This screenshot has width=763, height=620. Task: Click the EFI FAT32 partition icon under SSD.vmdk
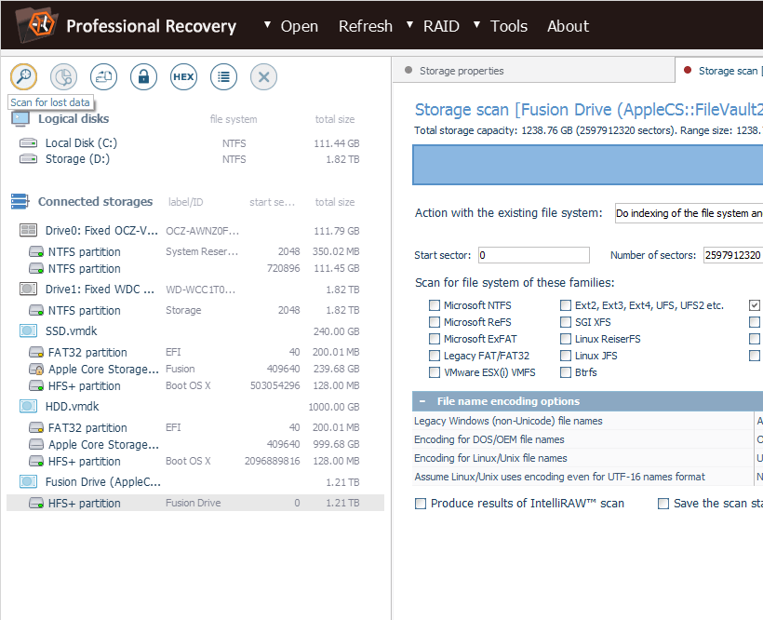click(36, 352)
